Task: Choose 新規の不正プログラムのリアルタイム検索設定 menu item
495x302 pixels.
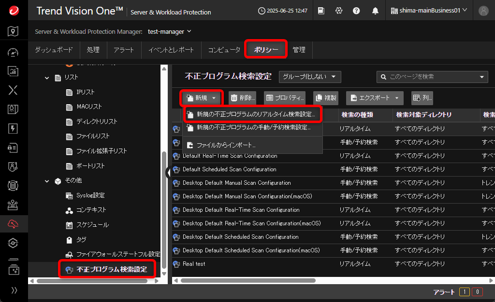Action: (252, 114)
